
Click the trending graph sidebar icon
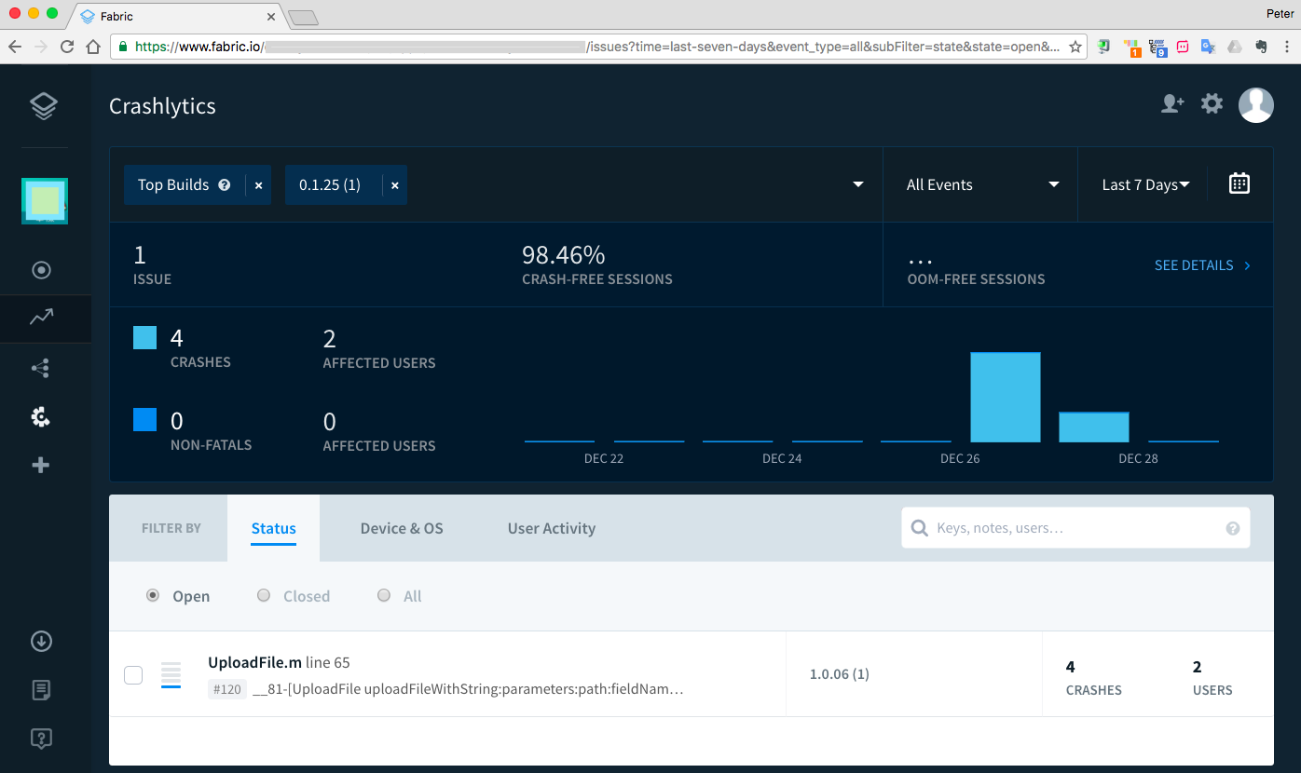point(41,318)
